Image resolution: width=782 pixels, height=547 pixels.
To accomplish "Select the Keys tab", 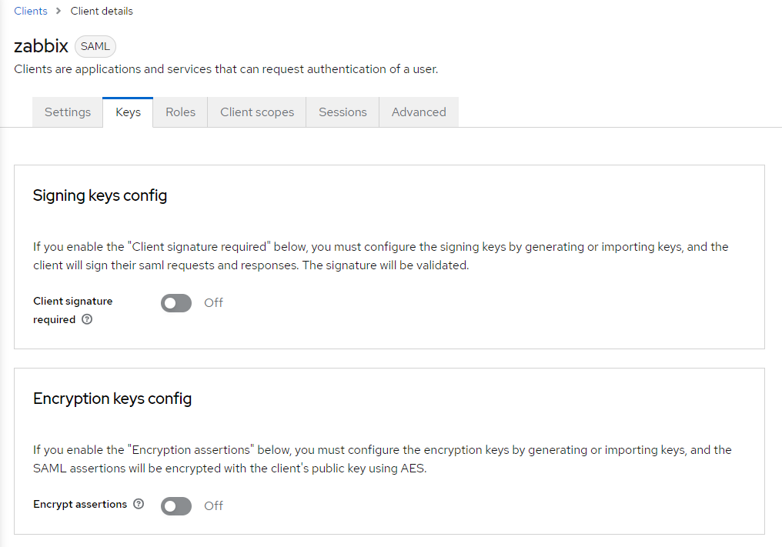I will [x=129, y=112].
